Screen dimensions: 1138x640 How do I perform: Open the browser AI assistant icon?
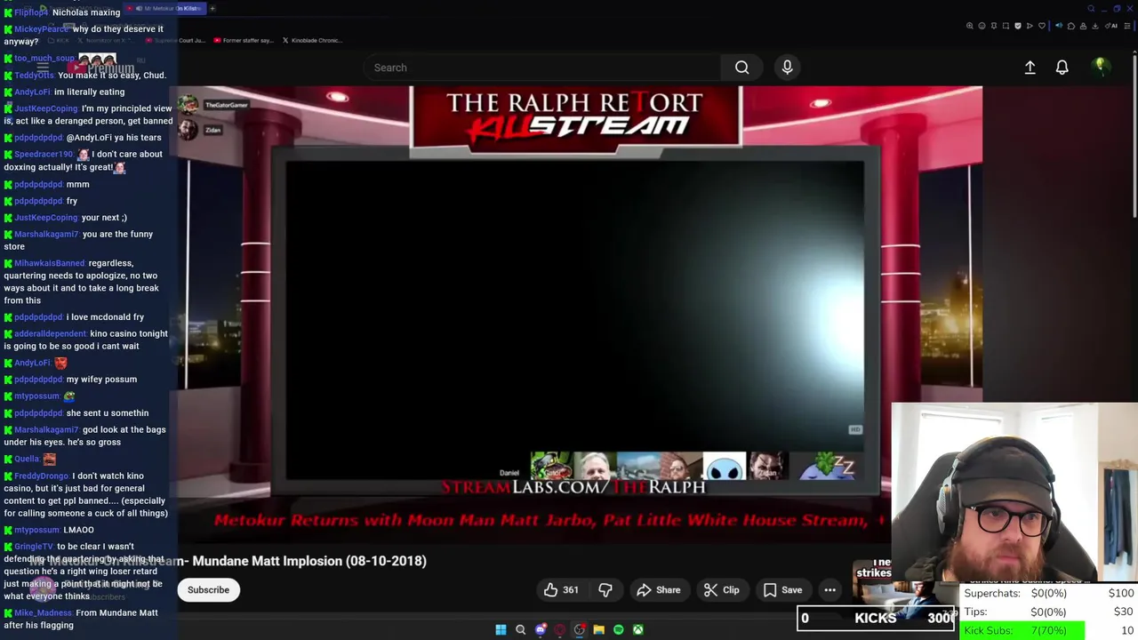pos(1111,26)
